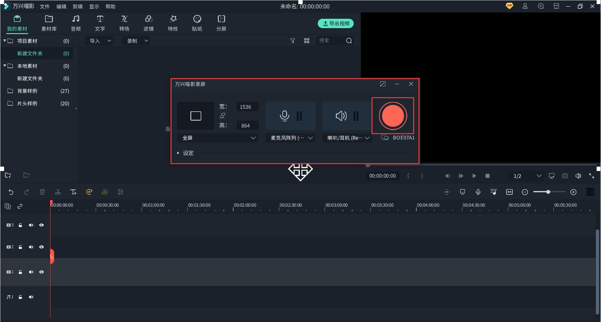This screenshot has width=601, height=322.
Task: Zoom in timeline with plus icon
Action: click(573, 192)
